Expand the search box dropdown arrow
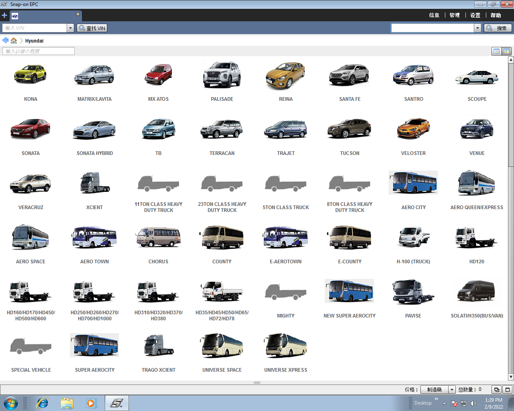Viewport: 514px width, 411px height. 477,28
